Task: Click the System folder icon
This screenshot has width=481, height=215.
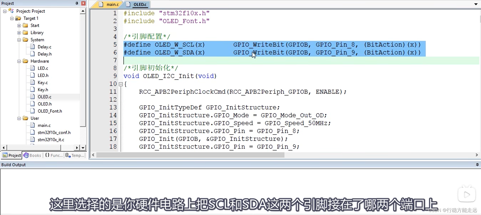Action: 25,40
